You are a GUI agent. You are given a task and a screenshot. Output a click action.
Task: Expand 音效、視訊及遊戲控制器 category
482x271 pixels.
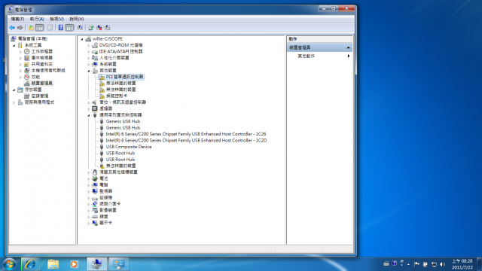pos(89,102)
